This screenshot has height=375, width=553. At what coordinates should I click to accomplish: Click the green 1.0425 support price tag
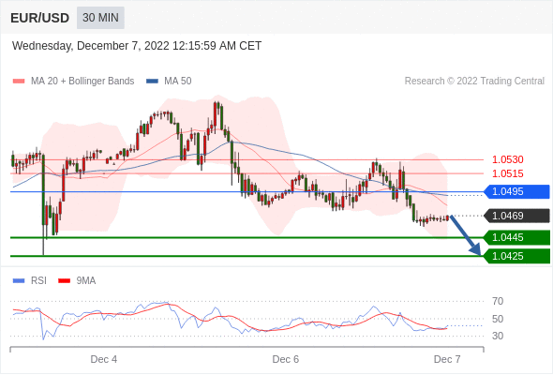pyautogui.click(x=516, y=256)
